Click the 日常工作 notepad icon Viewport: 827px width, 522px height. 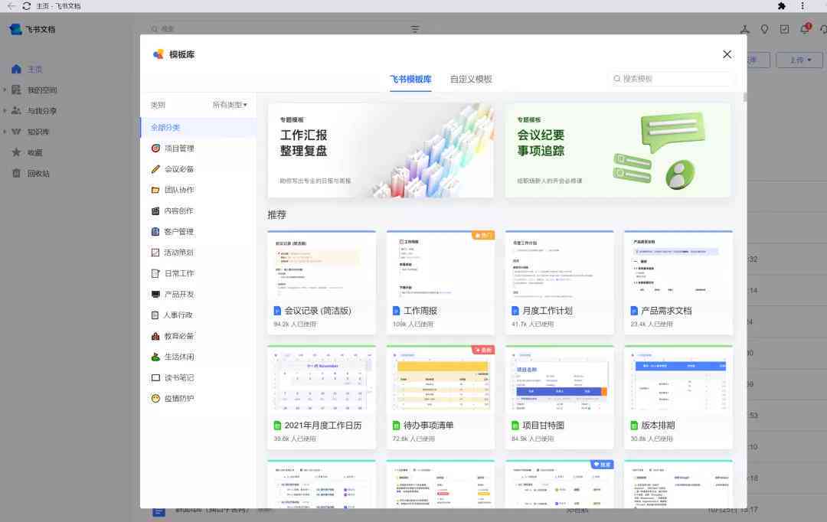pos(155,273)
